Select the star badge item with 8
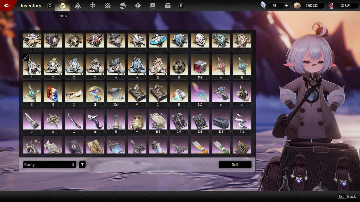The height and width of the screenshot is (202, 360). 53,121
